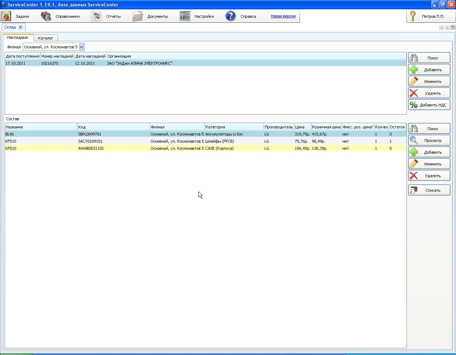The width and height of the screenshot is (456, 355).
Task: Click the green plus icon to add an invoice
Action: (x=414, y=69)
